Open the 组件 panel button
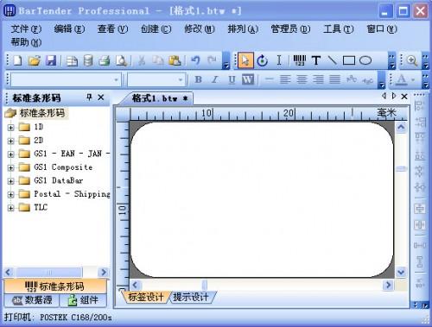Image resolution: width=432 pixels, height=327 pixels. (84, 300)
